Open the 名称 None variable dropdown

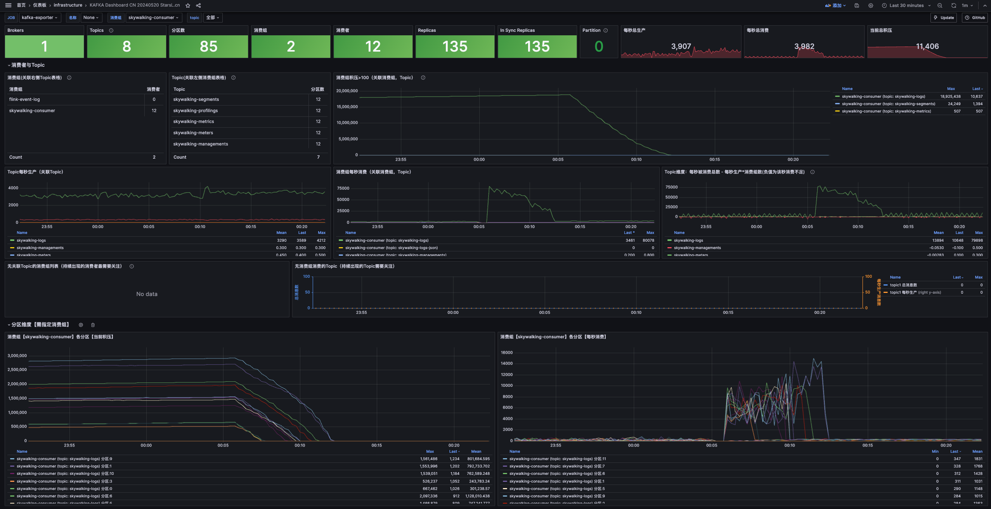[x=91, y=17]
